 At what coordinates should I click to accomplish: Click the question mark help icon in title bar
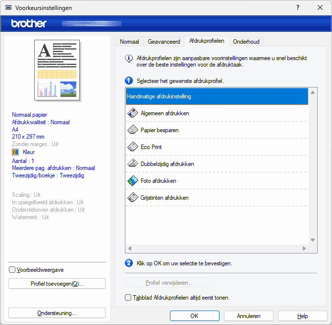coord(298,8)
